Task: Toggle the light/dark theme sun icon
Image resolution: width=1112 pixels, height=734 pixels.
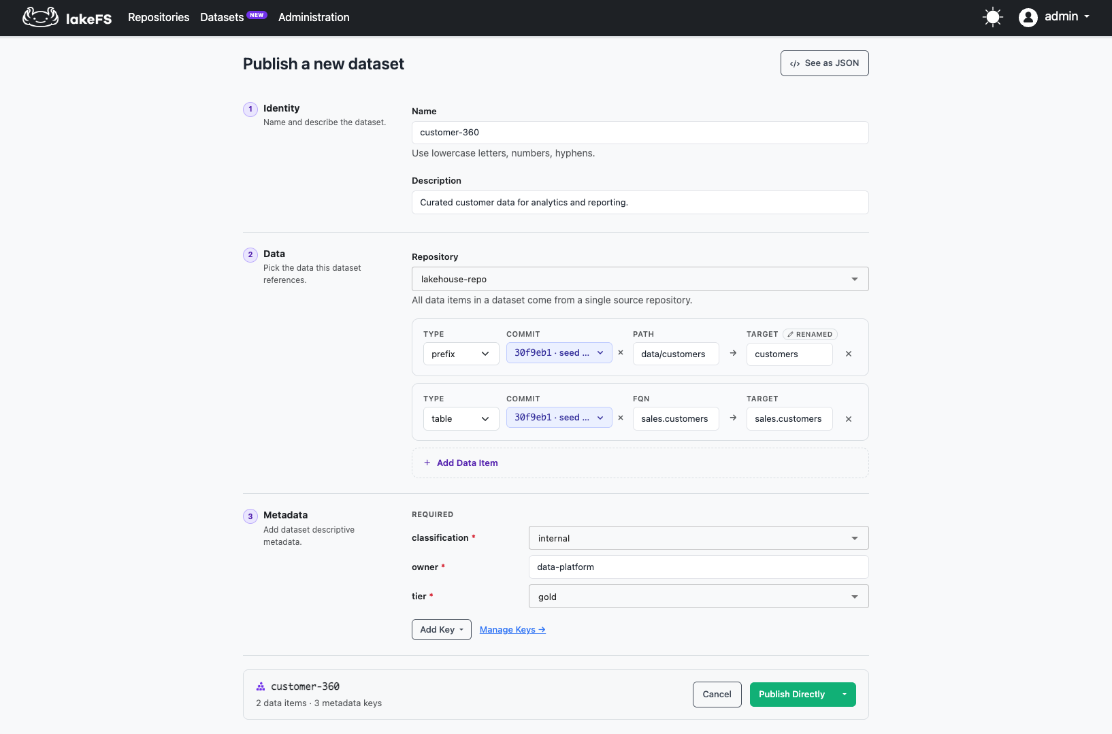Action: pos(993,17)
